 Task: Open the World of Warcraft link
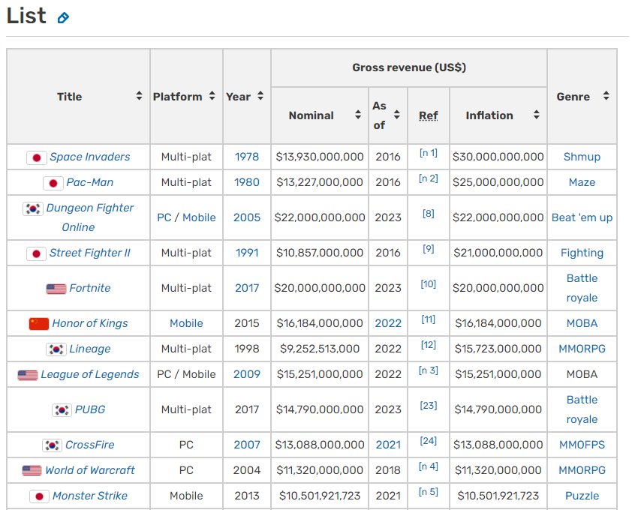point(90,470)
